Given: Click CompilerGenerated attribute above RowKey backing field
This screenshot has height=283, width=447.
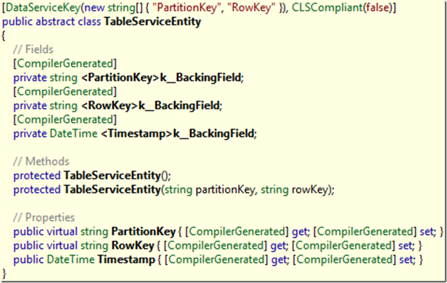Looking at the screenshot, I should [65, 92].
